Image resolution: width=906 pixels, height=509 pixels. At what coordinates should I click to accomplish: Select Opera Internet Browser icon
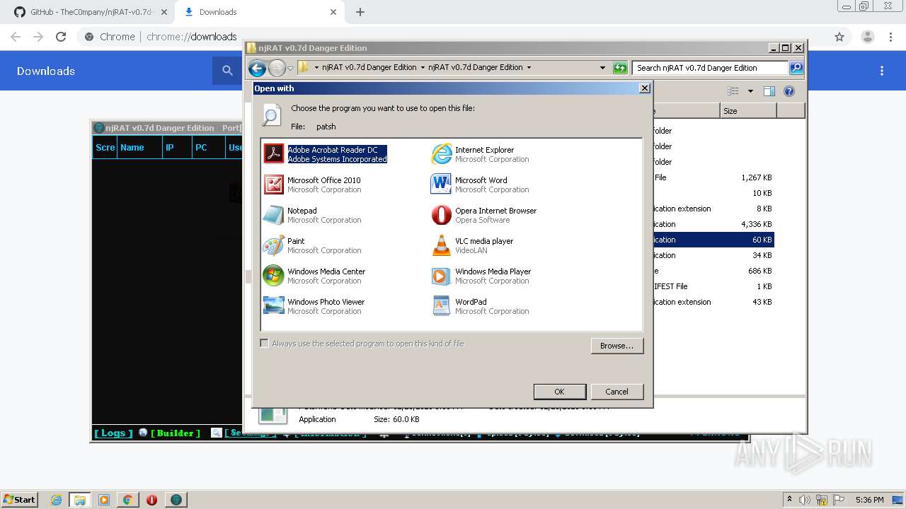[441, 215]
